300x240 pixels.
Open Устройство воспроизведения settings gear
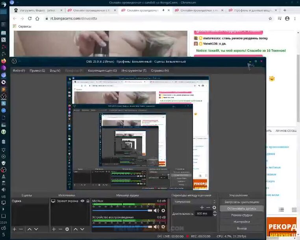tap(163, 227)
